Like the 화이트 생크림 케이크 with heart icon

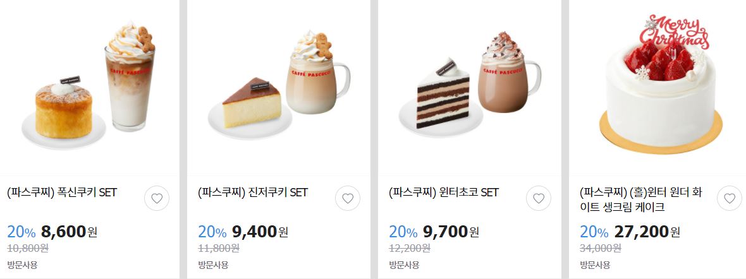(730, 198)
